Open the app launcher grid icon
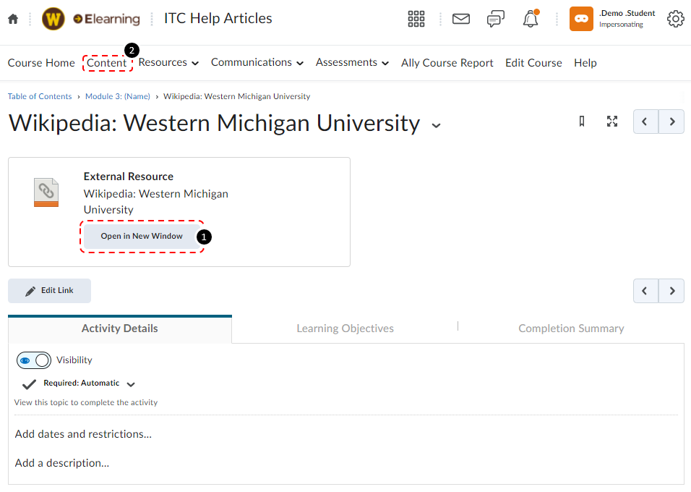This screenshot has width=691, height=492. click(416, 19)
